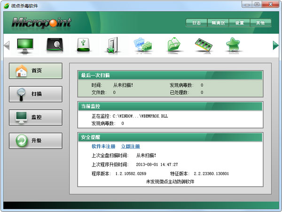
Task: Click the title bar app icon
Action: tap(6, 6)
